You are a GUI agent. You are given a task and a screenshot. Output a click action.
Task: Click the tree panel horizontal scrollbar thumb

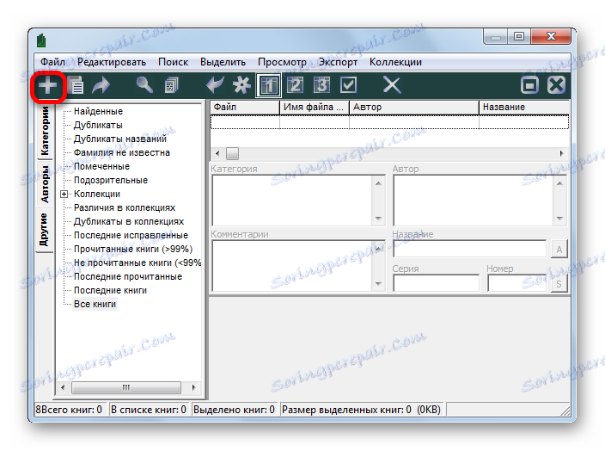point(126,387)
